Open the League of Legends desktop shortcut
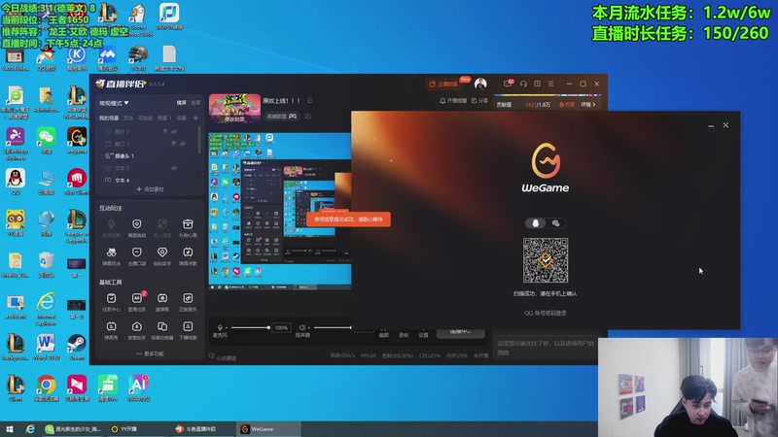The height and width of the screenshot is (437, 778). point(77,226)
